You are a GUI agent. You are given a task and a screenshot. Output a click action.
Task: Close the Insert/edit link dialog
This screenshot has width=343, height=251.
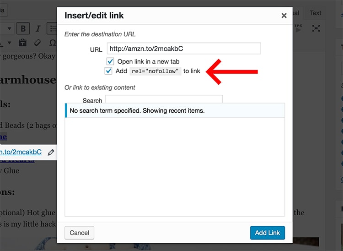pos(284,16)
